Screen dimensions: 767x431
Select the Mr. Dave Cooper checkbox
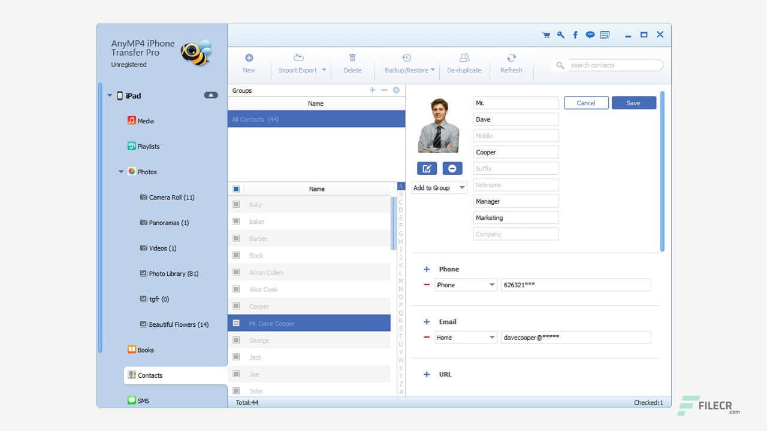pos(235,323)
